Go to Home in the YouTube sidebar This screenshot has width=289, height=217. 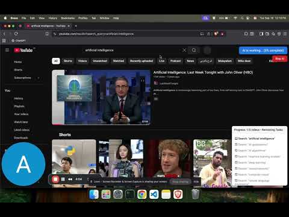[18, 62]
